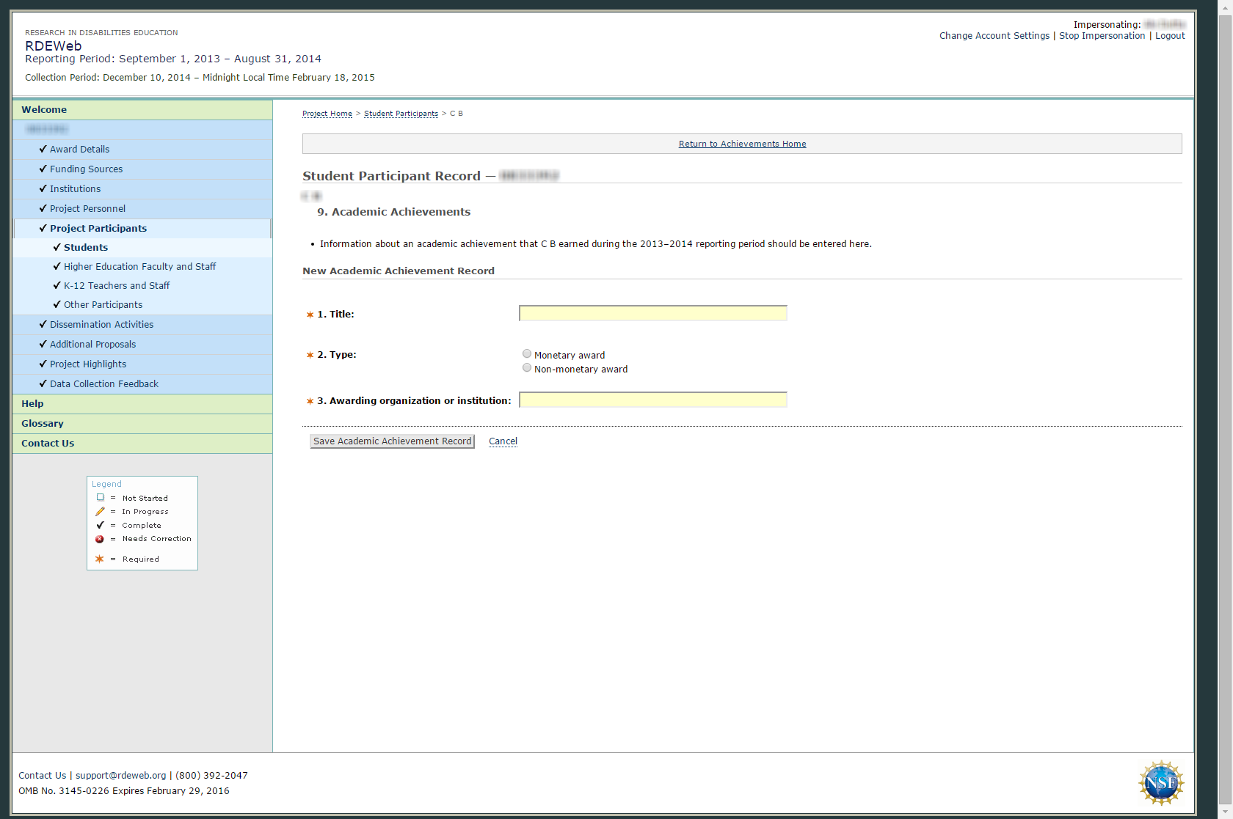The image size is (1233, 819).
Task: Click the NSF logo in the footer
Action: click(1161, 782)
